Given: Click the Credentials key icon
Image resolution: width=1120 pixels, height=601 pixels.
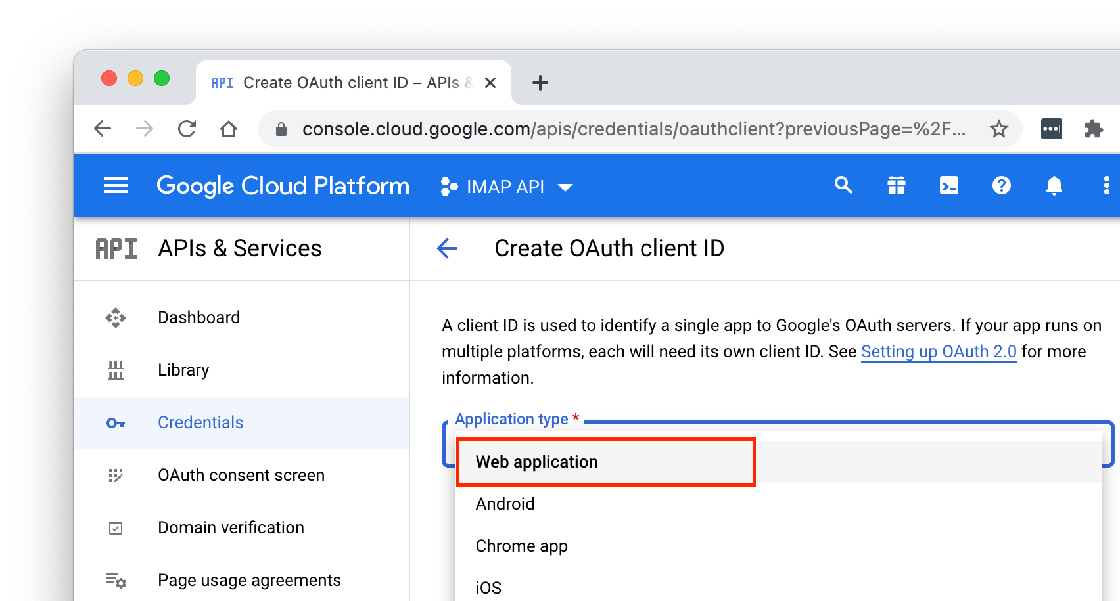Looking at the screenshot, I should tap(116, 423).
